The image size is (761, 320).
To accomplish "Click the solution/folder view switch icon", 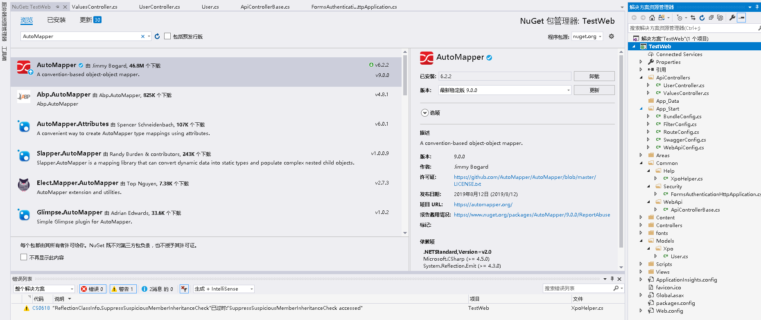I will (662, 18).
